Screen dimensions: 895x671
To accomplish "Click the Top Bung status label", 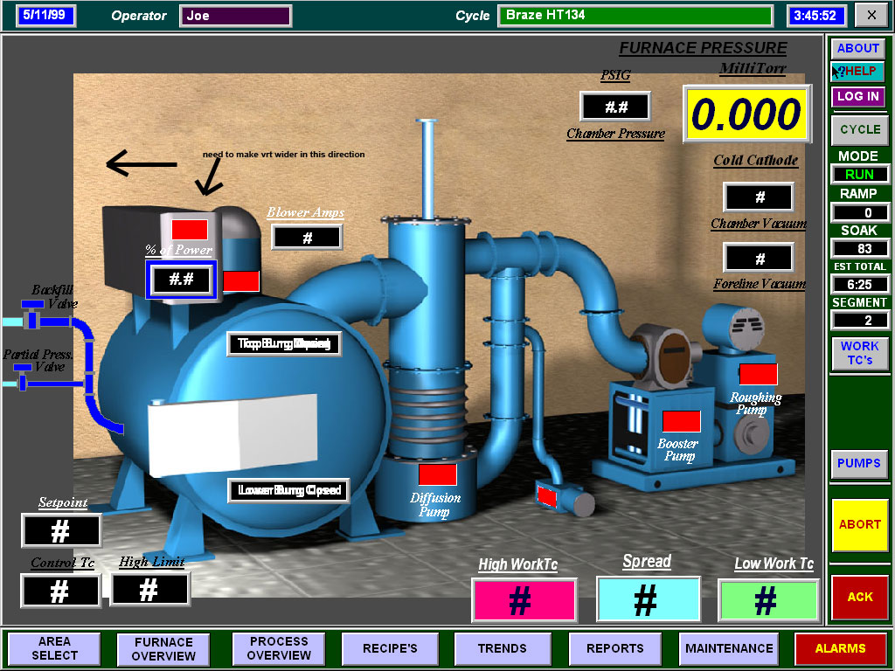I will [x=284, y=344].
